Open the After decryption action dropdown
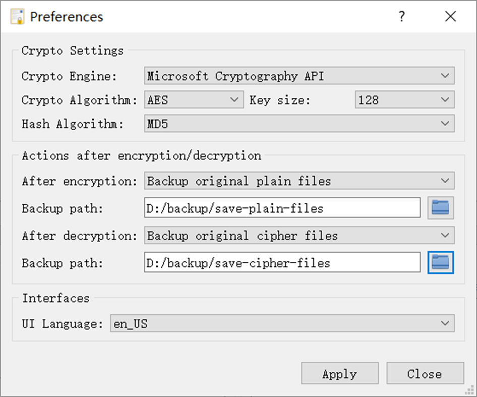Screen dimensions: 477x397 click(299, 235)
